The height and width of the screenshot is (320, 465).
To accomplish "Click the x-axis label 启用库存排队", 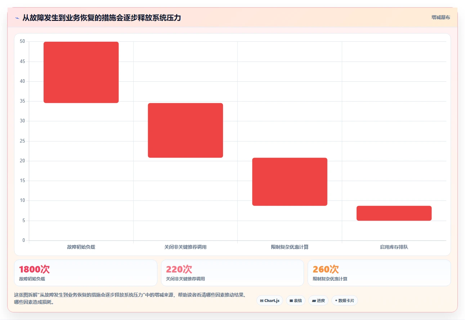I will coord(394,247).
